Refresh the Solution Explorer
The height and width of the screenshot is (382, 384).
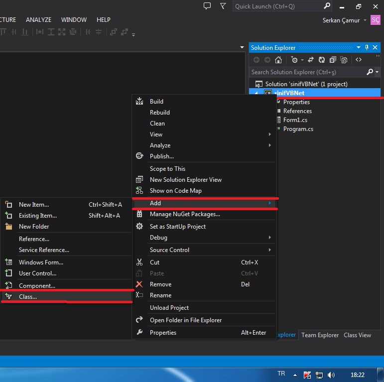click(322, 60)
